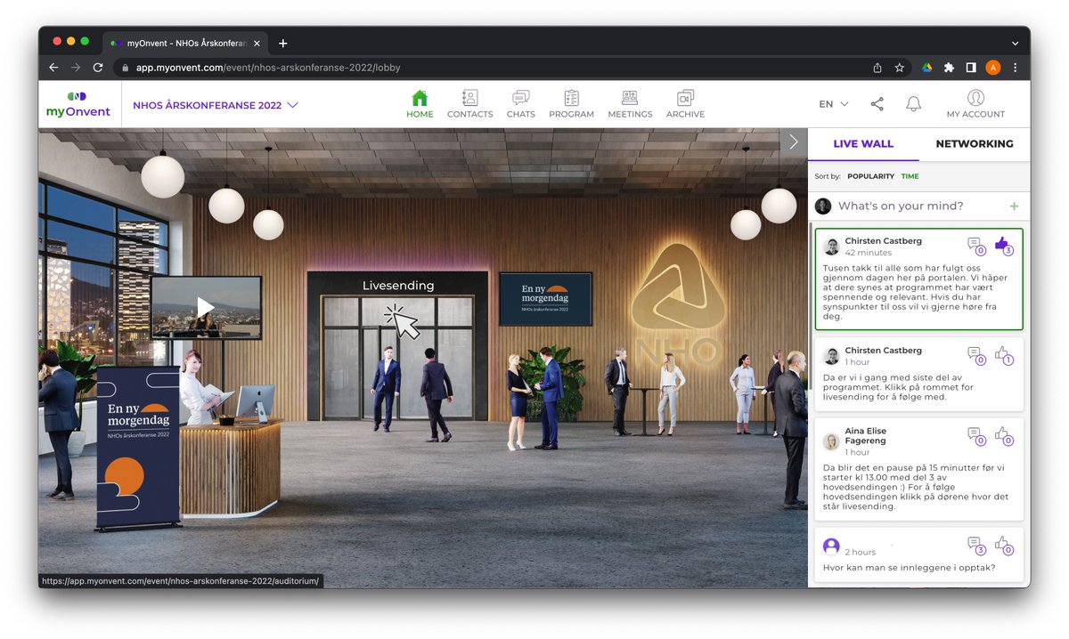
Task: Expand the NHOS ÅRSKONFERANSE 2022 event dropdown
Action: pyautogui.click(x=216, y=105)
